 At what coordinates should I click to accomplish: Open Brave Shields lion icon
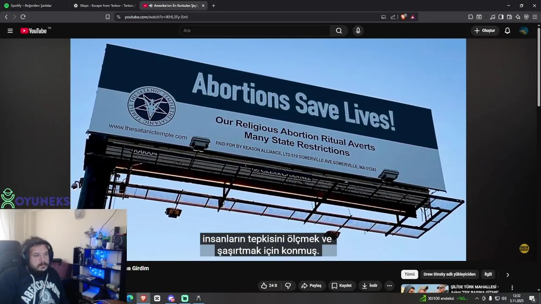403,17
